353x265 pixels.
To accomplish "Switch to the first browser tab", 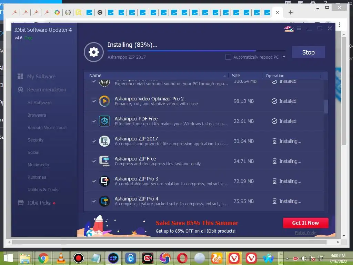I will click(14, 12).
